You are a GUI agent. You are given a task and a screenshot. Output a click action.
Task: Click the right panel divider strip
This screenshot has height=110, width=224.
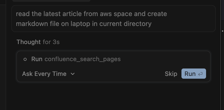coord(221,64)
